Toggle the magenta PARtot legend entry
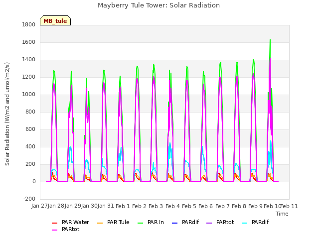319x239 pixels. click(x=66, y=229)
